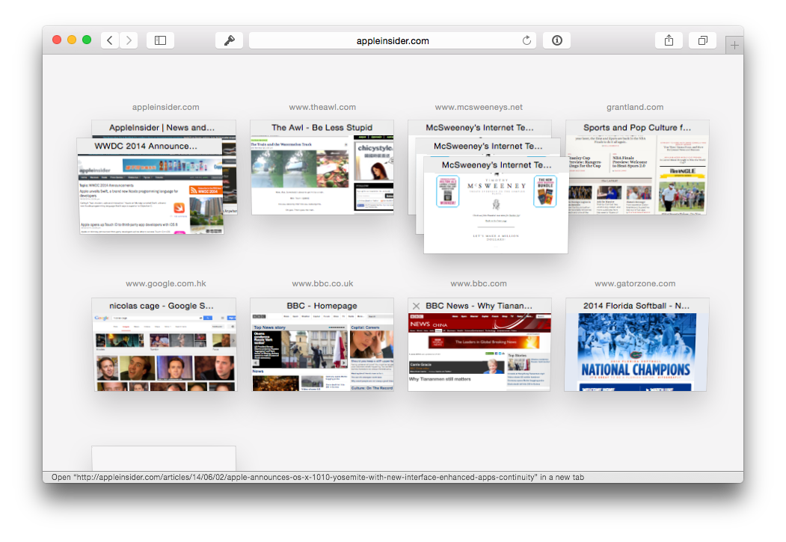This screenshot has width=786, height=542.
Task: Show the sidebar with sidebar icon
Action: tap(160, 40)
